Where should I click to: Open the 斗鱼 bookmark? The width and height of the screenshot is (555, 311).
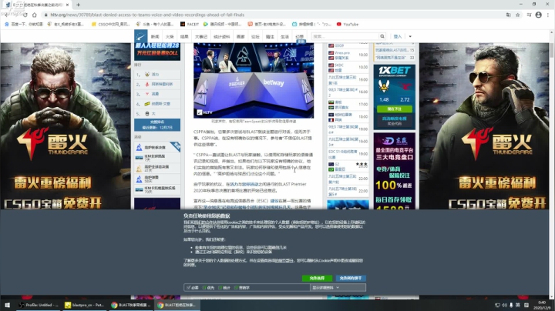(x=155, y=24)
